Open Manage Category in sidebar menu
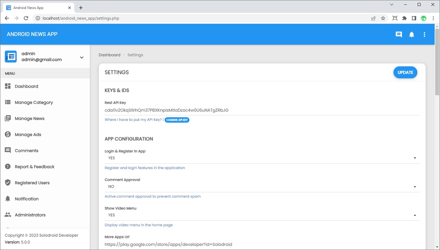Screen dimensions: 440x250 [x=34, y=102]
